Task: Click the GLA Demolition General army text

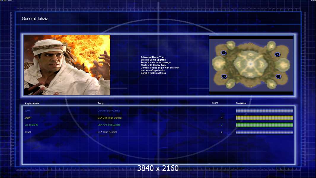Action: (x=110, y=118)
